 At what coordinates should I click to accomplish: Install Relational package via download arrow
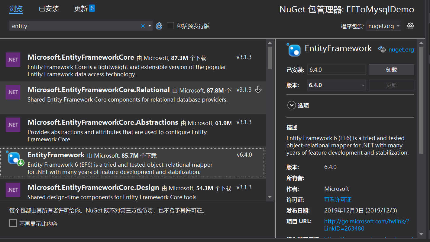pos(258,90)
